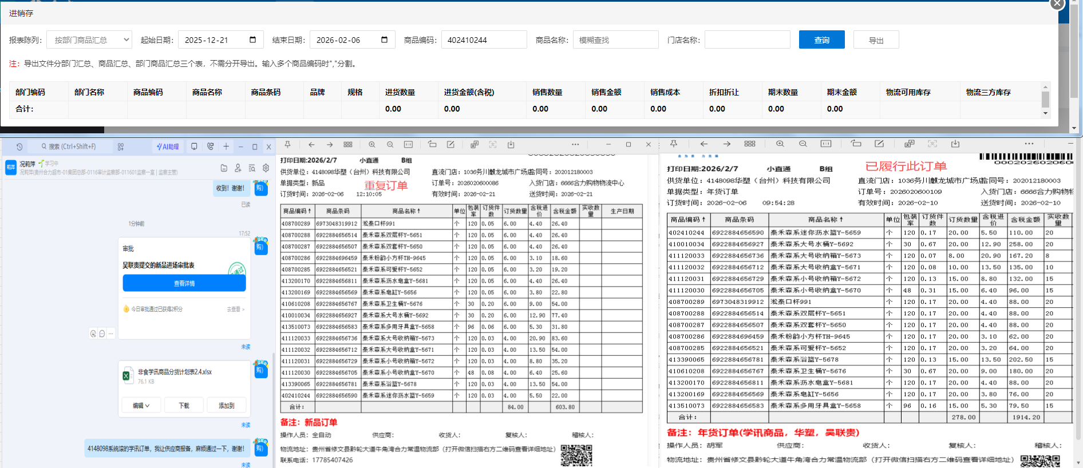Expand the 报表陈列 dropdown

tap(89, 40)
